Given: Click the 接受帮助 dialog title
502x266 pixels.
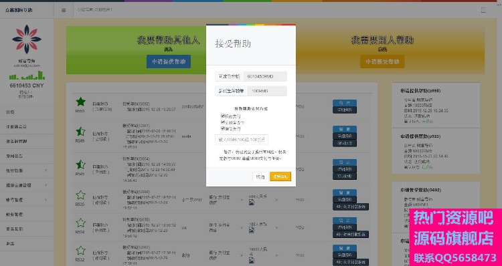Looking at the screenshot, I should click(233, 44).
